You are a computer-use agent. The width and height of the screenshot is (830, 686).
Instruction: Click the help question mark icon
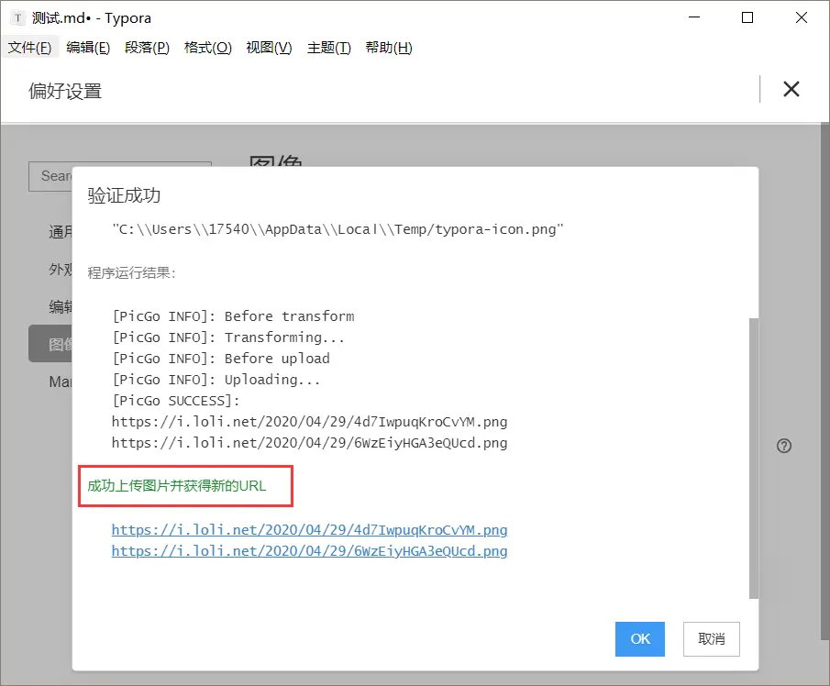[784, 446]
